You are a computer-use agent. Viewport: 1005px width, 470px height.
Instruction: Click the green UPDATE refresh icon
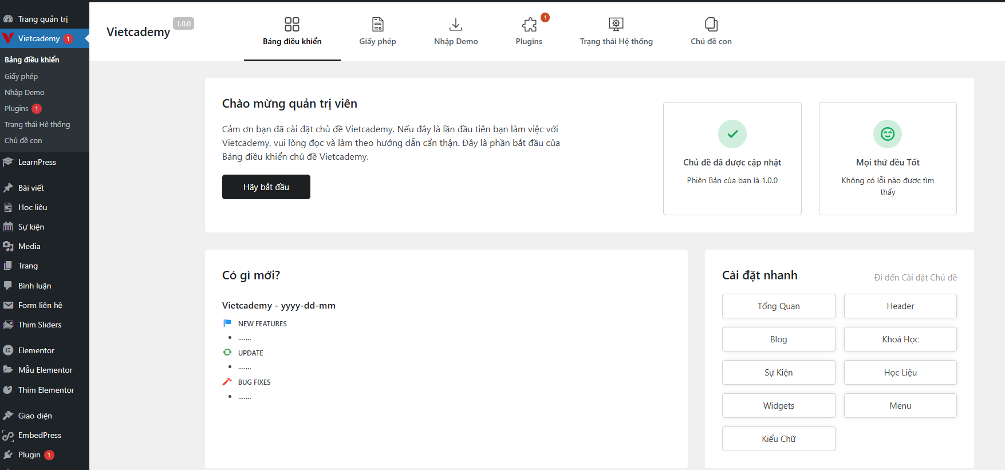227,353
